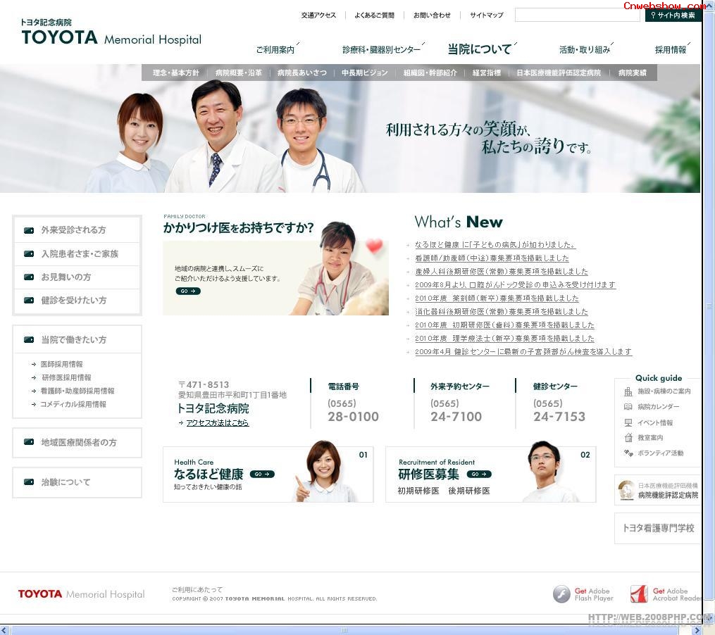Open よくあるご質問 FAQ link
Screen dimensions: 715x635
tap(374, 15)
